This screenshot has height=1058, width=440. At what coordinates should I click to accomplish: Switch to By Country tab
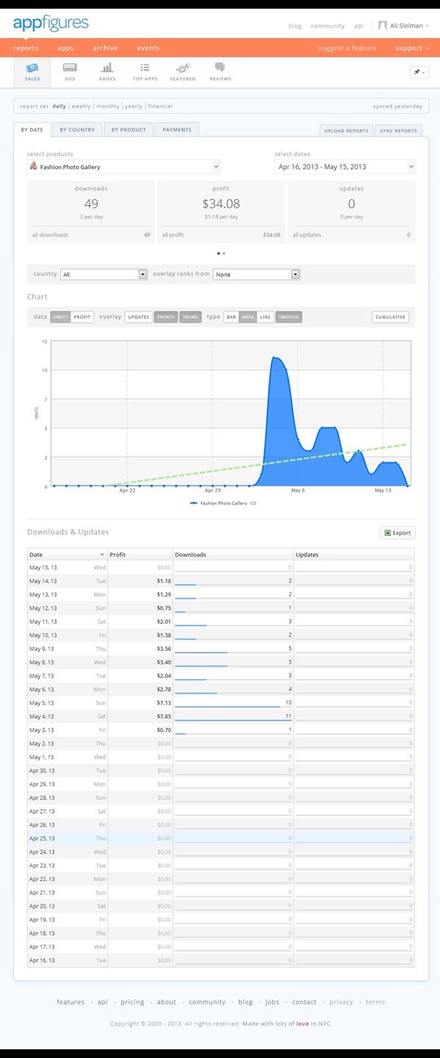click(77, 130)
